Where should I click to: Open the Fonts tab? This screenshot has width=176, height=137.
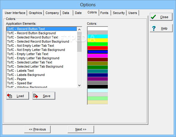pos(104,13)
